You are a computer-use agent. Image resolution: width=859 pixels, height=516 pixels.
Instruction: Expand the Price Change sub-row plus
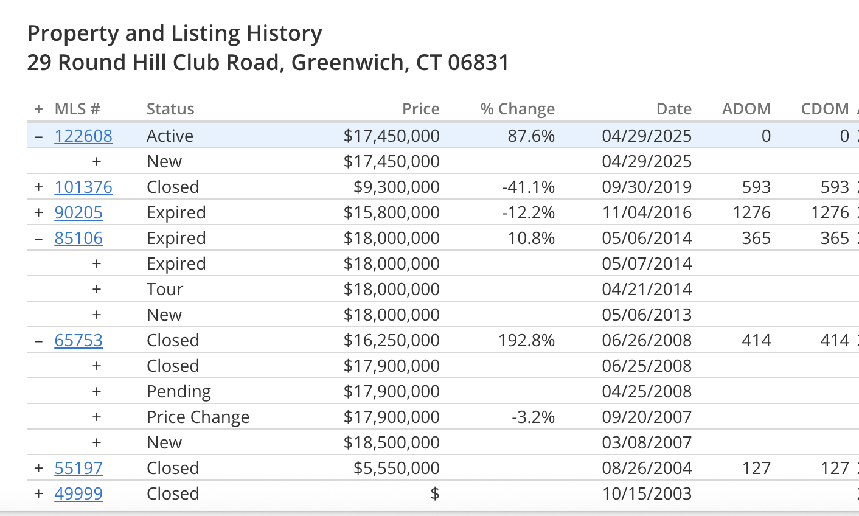pyautogui.click(x=96, y=417)
